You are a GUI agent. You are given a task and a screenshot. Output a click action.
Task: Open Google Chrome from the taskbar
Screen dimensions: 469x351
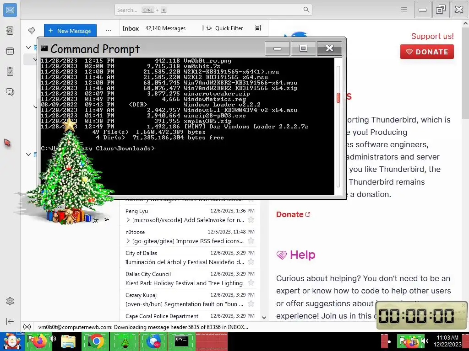(x=96, y=341)
